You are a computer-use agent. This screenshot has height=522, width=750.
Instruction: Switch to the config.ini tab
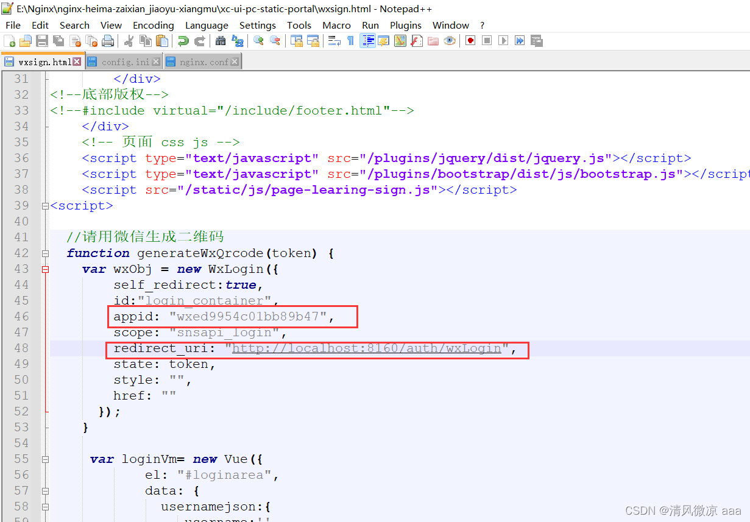[125, 62]
